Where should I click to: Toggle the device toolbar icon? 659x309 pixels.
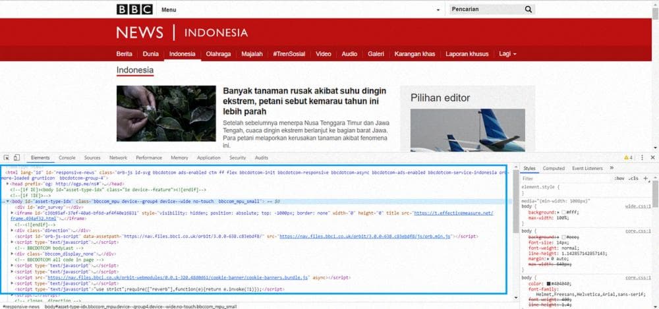point(16,157)
